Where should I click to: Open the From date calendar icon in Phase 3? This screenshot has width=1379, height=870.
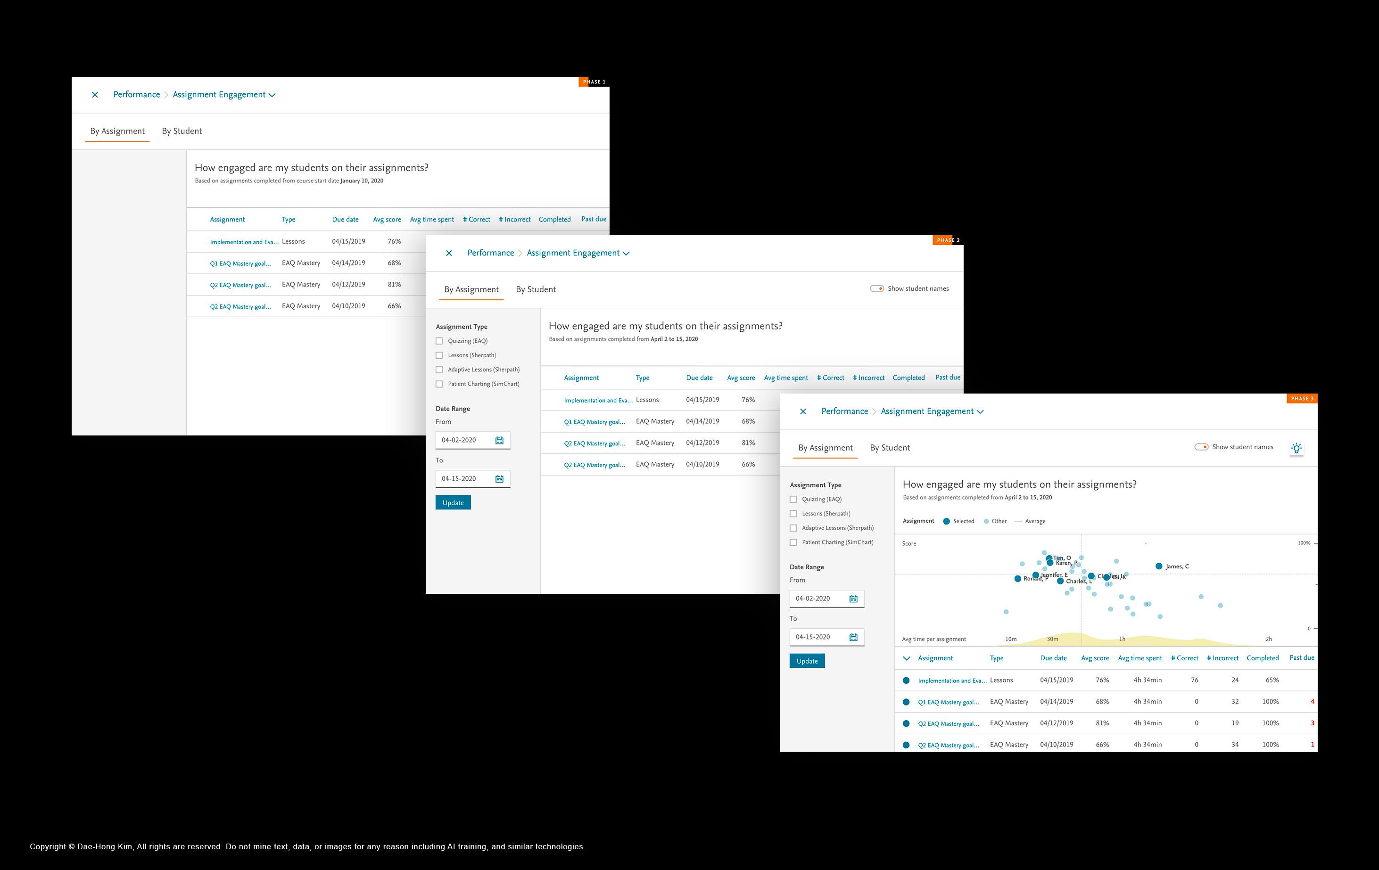853,599
